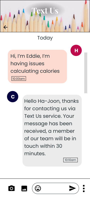Go back using the arrow icon
Viewport: 90px width, 200px height.
[5, 27]
